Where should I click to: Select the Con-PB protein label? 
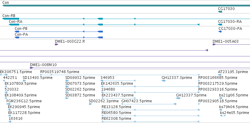(x=21, y=29)
